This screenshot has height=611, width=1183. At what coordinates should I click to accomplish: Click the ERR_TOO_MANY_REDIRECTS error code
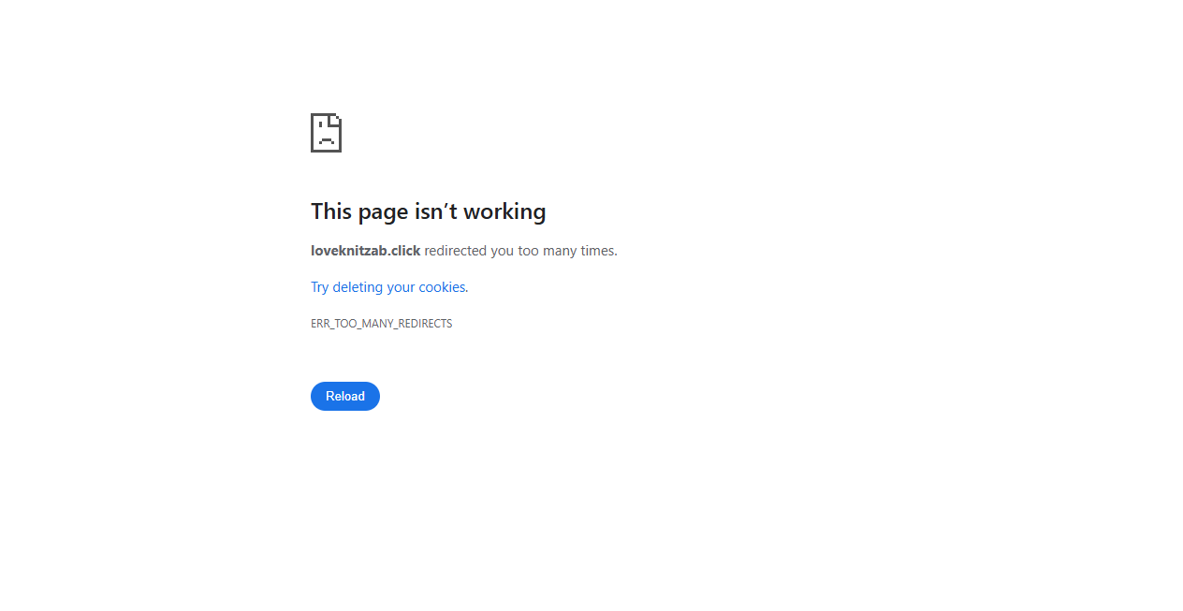tap(382, 324)
